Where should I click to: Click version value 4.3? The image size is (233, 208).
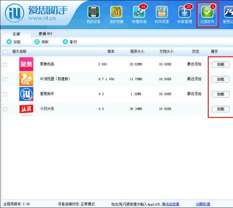101,94
